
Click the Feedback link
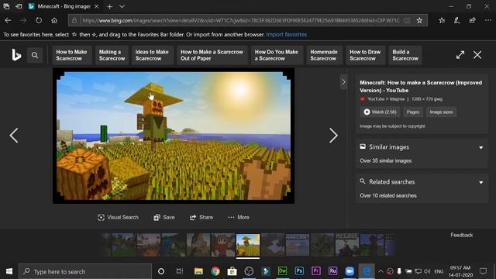462,235
